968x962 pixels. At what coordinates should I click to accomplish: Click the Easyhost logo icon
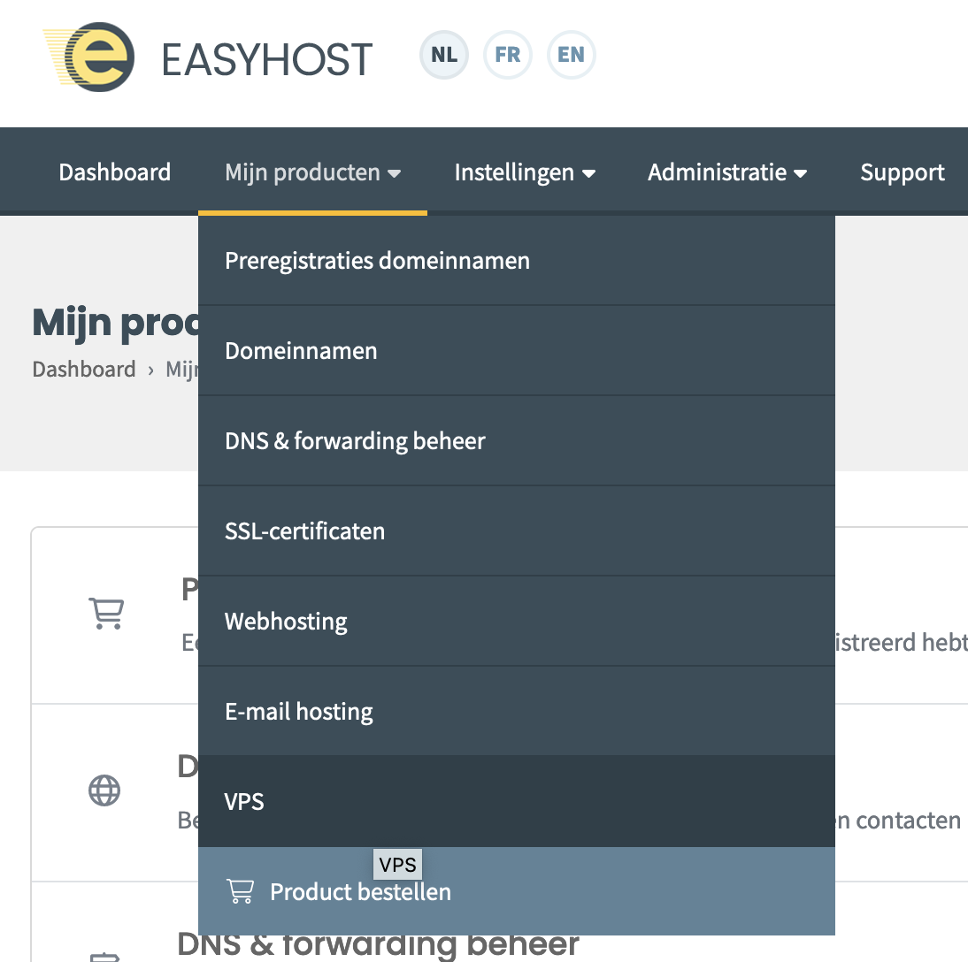(x=90, y=58)
